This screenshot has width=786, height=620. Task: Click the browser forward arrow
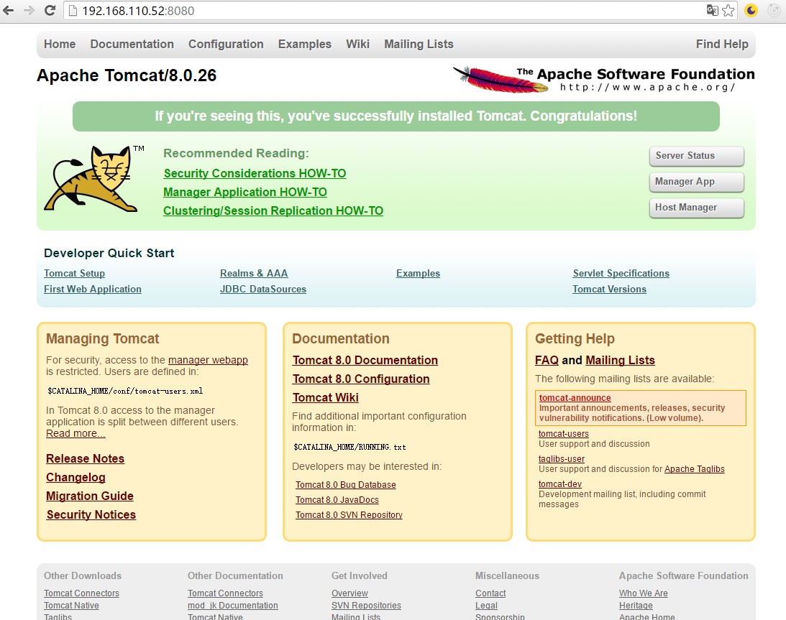(29, 10)
